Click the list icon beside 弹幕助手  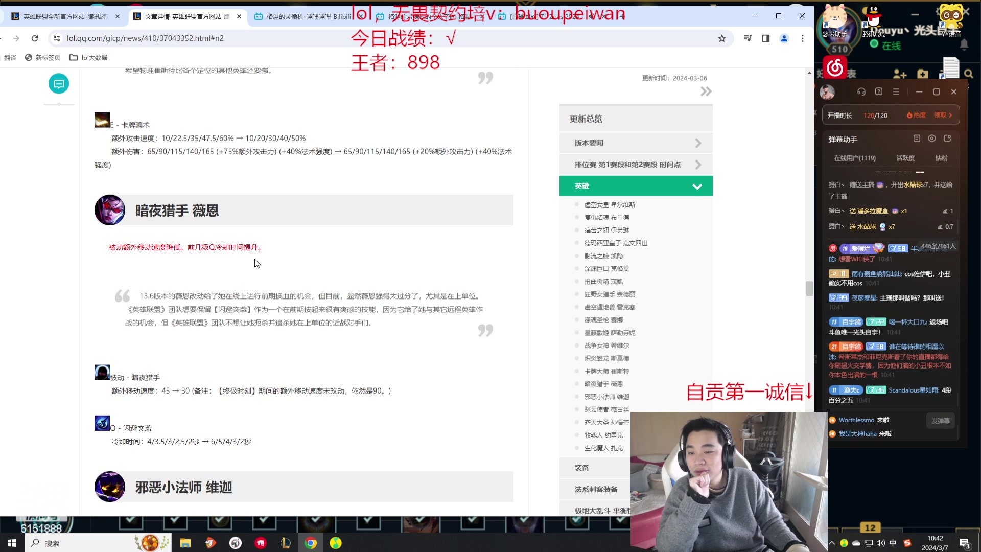(x=917, y=139)
